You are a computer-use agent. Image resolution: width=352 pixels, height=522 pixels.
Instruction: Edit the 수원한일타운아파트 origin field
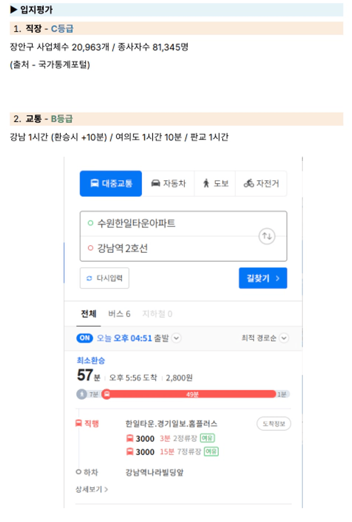(170, 224)
